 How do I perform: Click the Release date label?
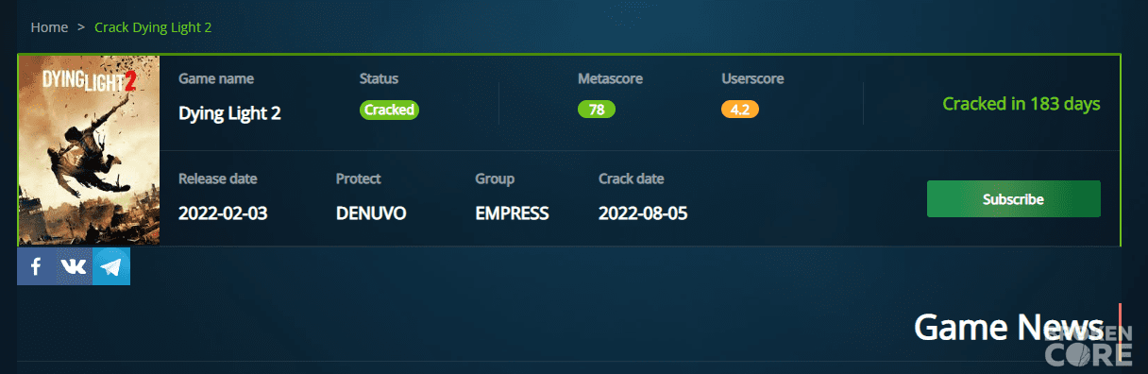pyautogui.click(x=217, y=178)
